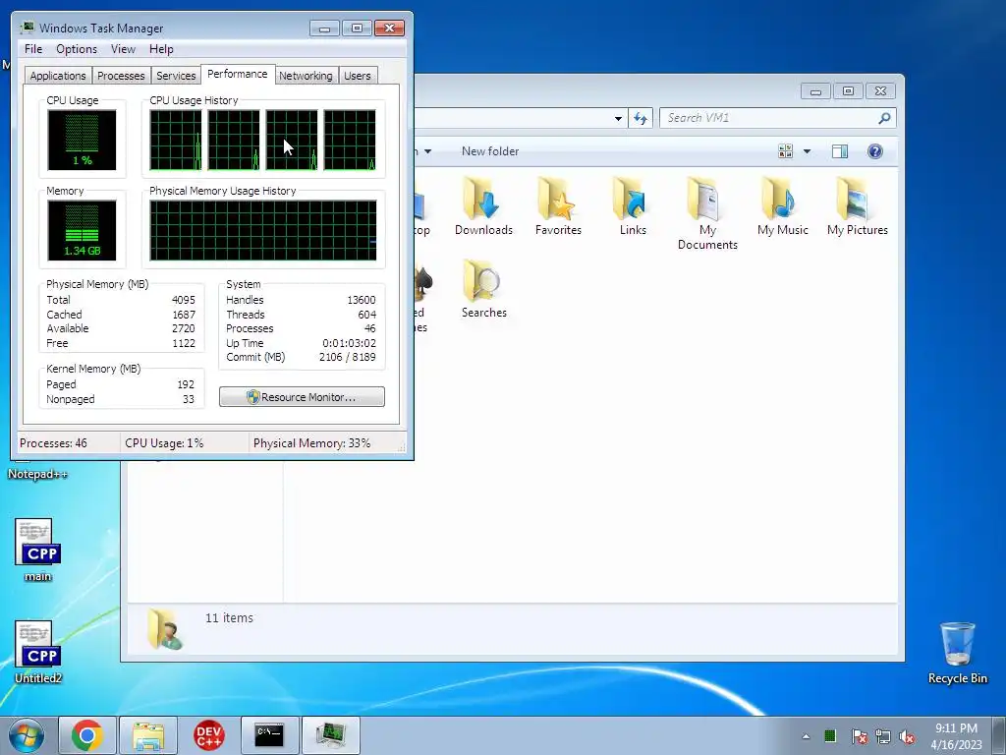Select the My Pictures folder

point(857,206)
